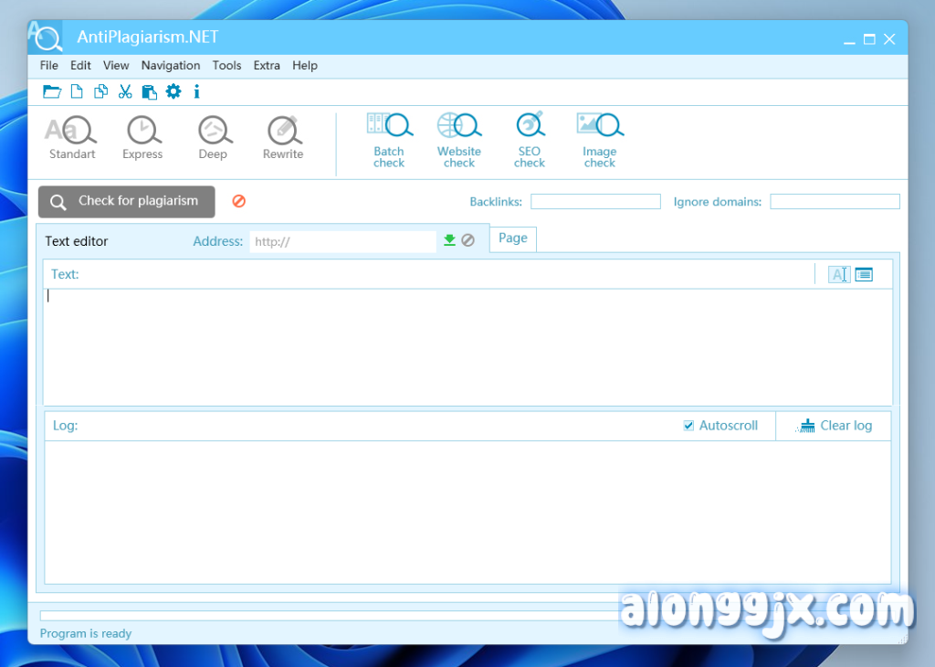Viewport: 935px width, 667px height.
Task: Select the Deep check mode
Action: (213, 137)
